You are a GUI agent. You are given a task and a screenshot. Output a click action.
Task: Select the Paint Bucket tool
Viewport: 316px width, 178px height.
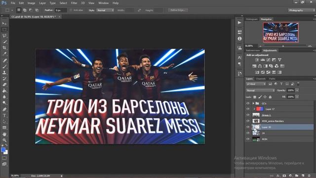[x=4, y=91]
